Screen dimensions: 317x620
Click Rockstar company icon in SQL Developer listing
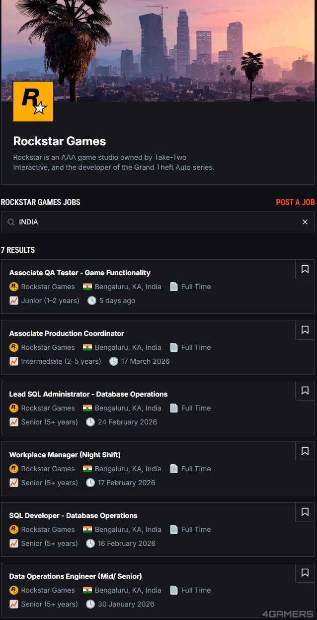14,529
